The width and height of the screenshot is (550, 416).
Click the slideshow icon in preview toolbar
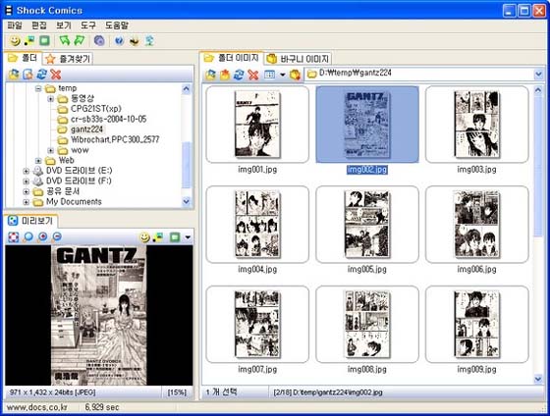coord(158,237)
